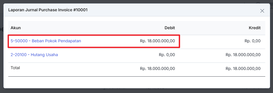Click the Debit column header
Image resolution: width=273 pixels, height=93 pixels.
click(x=170, y=28)
